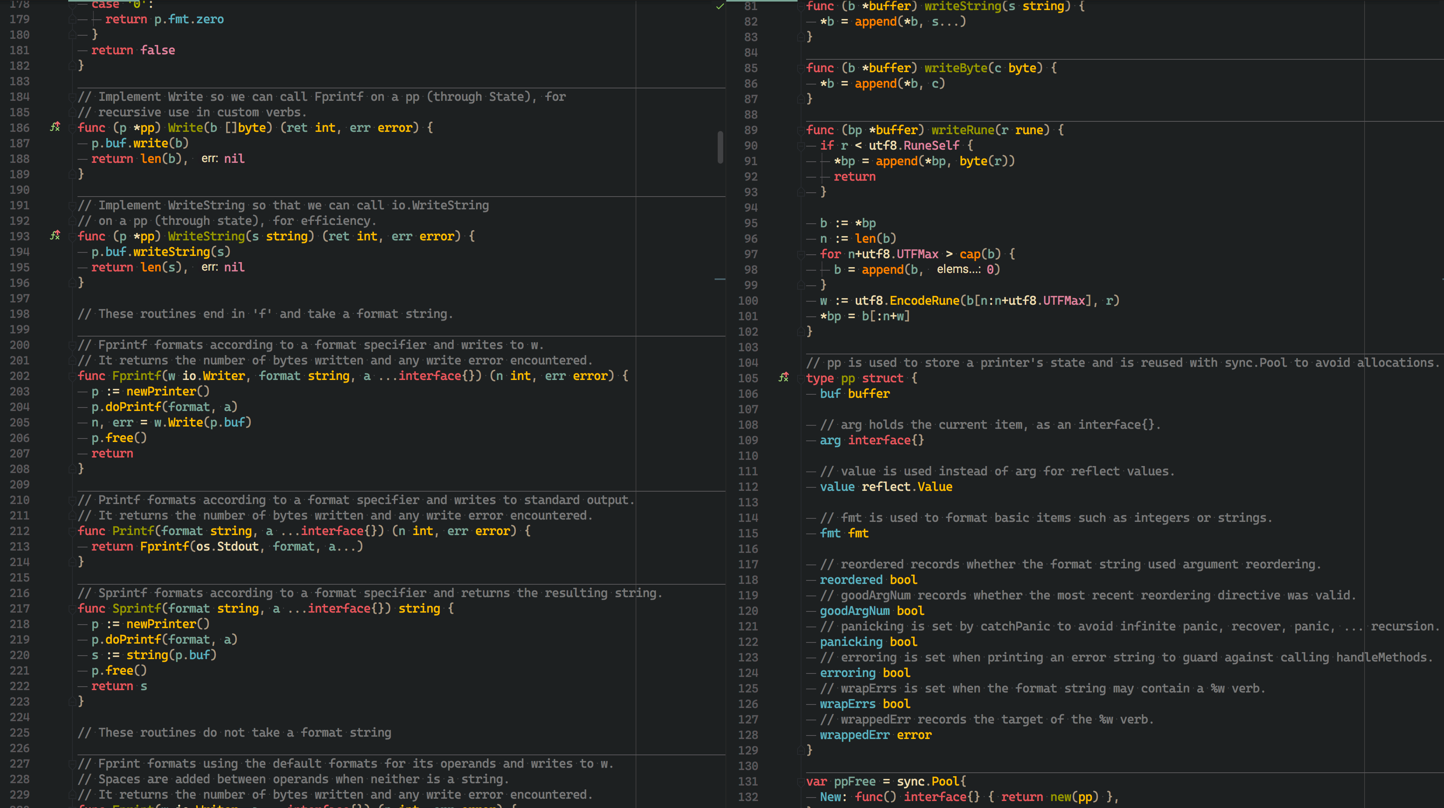This screenshot has height=808, width=1444.
Task: Click fold end marker at line 189
Action: (x=72, y=174)
